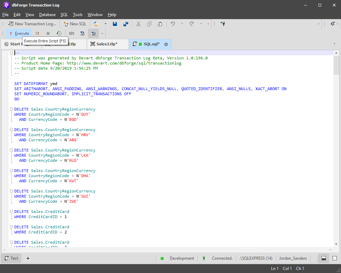Collapse the DELETE where CreditCardID = 2

click(x=12, y=227)
